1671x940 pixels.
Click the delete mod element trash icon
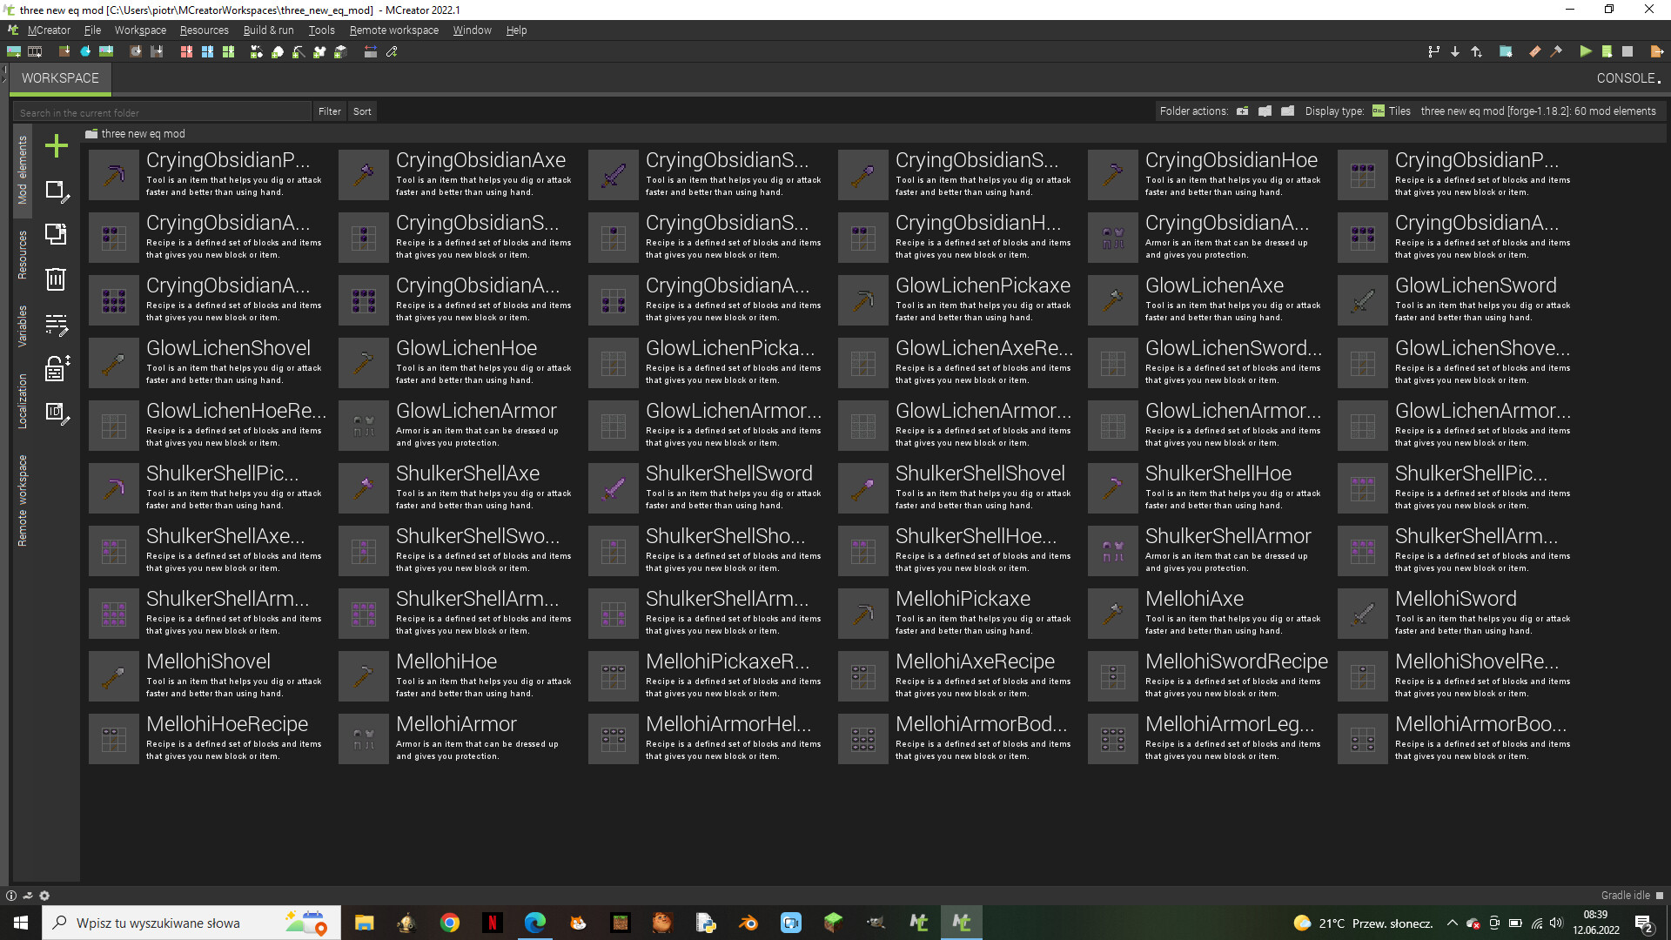coord(56,279)
